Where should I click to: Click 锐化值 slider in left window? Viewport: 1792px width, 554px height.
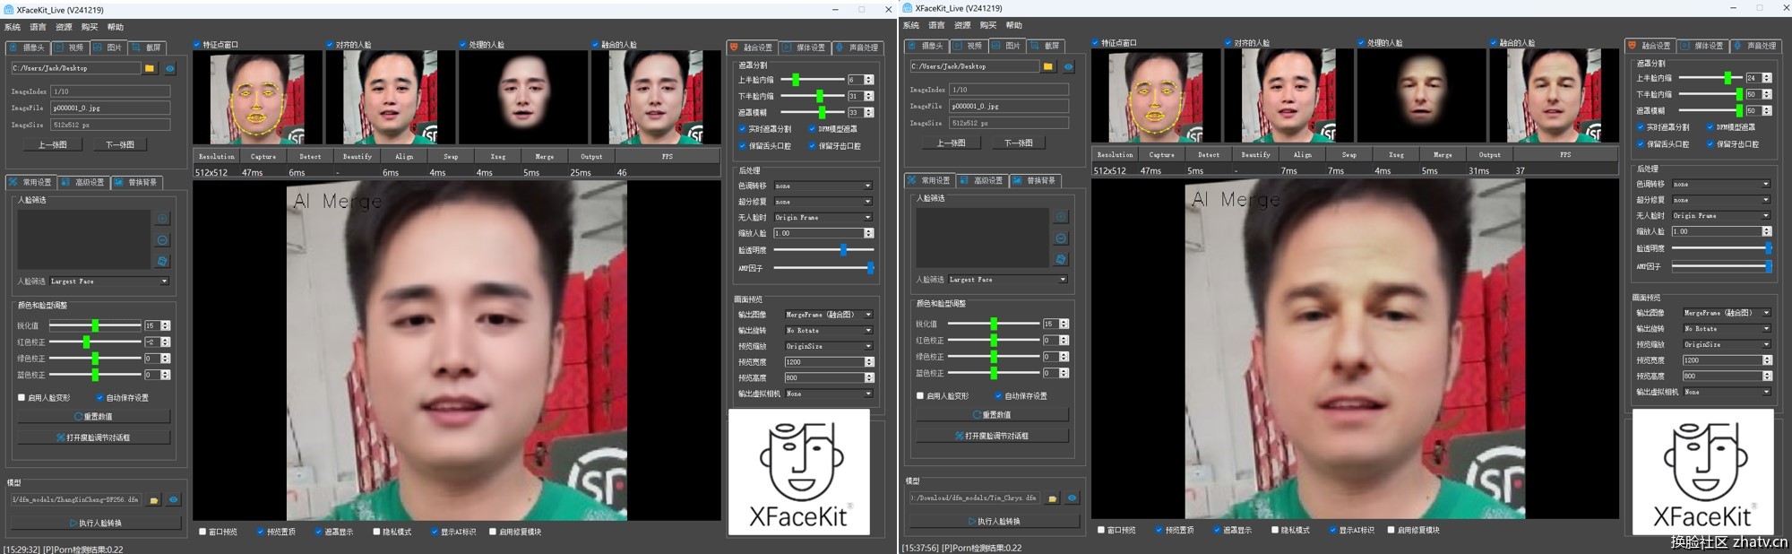(95, 325)
